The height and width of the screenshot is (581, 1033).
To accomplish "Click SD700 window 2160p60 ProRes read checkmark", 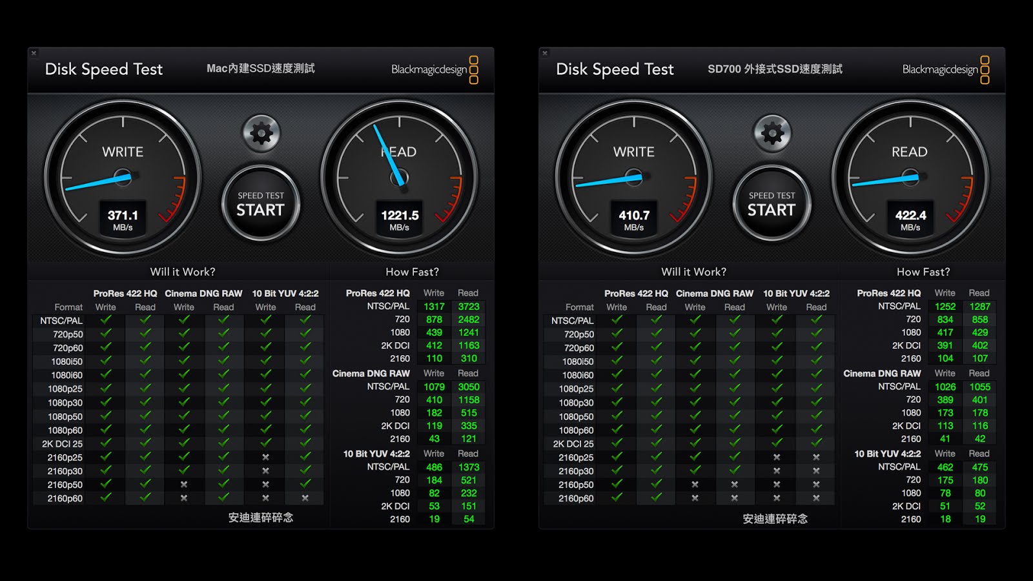I will tap(657, 497).
